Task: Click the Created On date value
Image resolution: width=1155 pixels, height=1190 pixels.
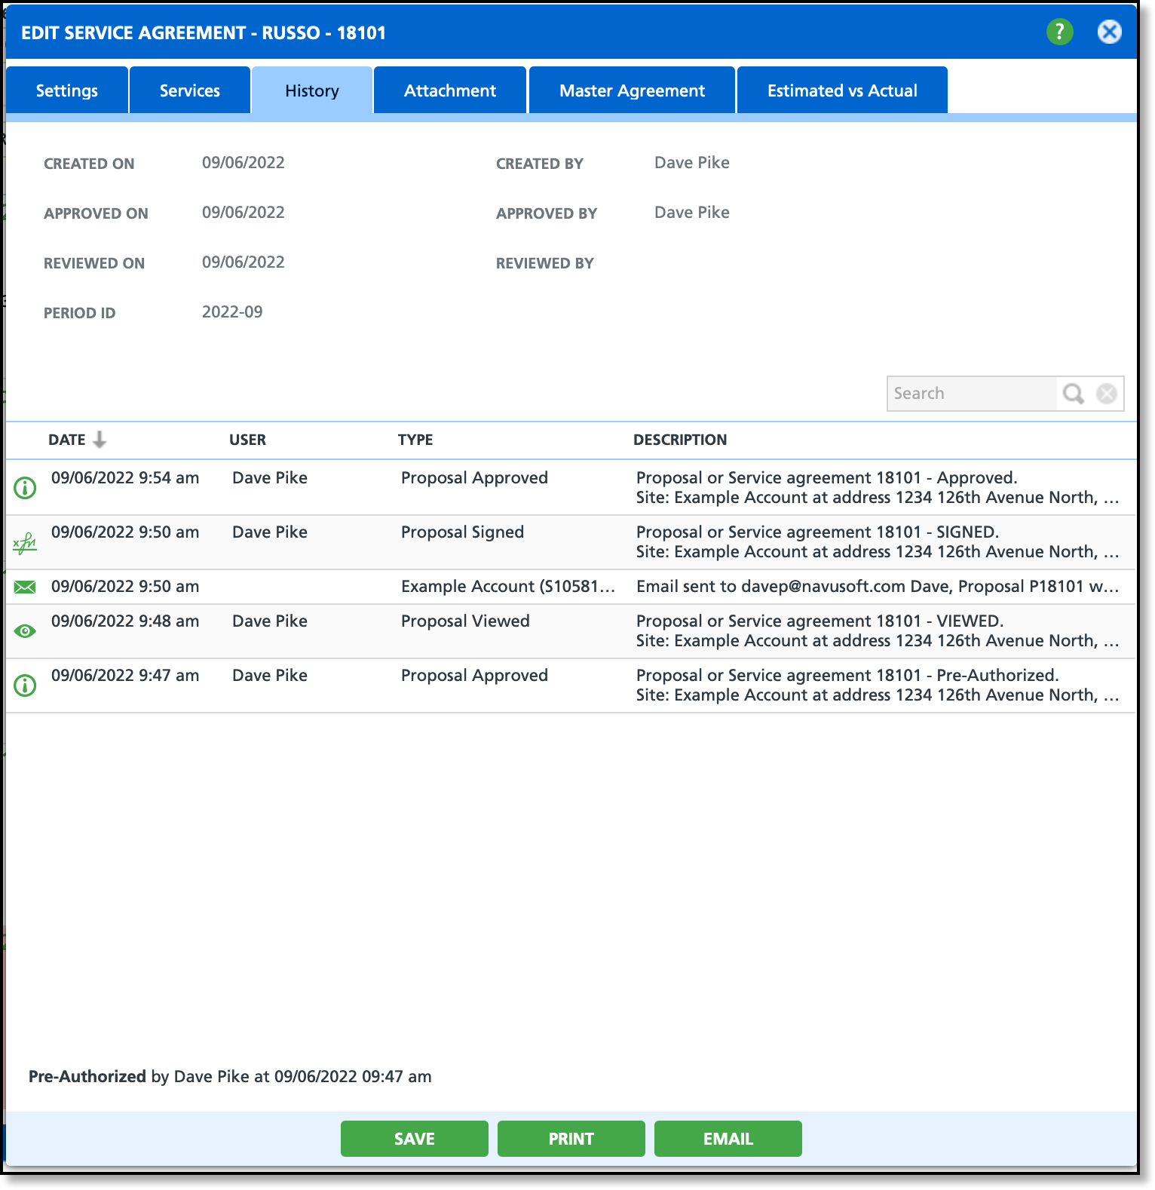Action: [244, 163]
